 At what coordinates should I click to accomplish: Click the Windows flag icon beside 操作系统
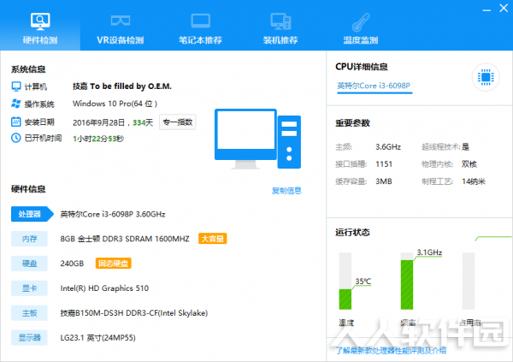(x=16, y=104)
